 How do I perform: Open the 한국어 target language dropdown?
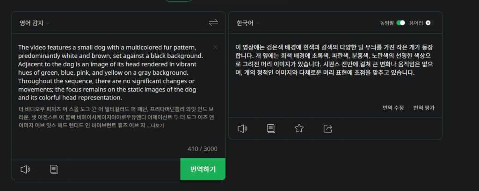(248, 23)
